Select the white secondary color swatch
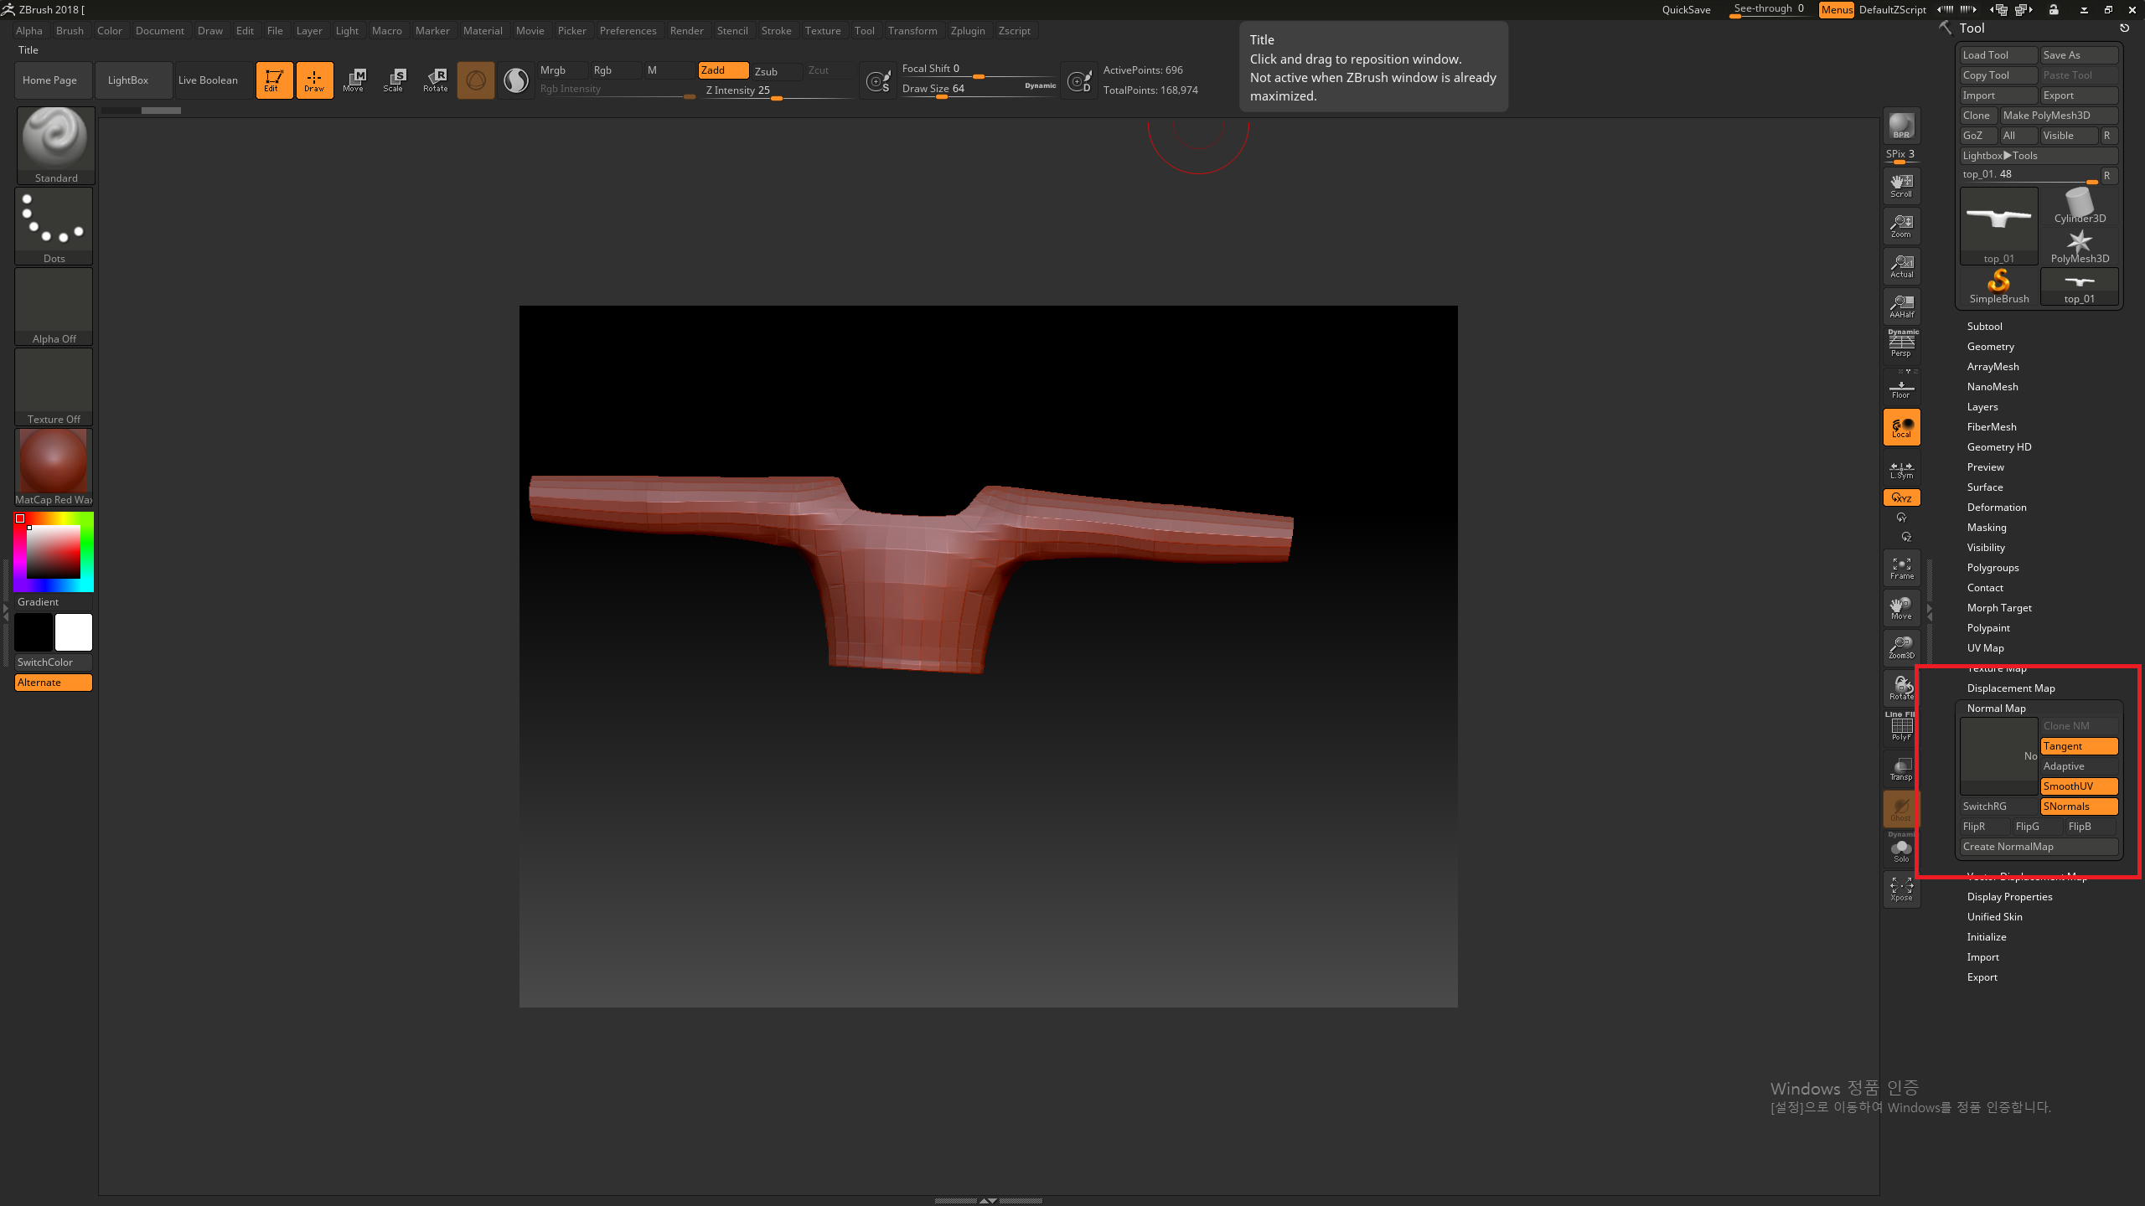The height and width of the screenshot is (1206, 2145). (x=74, y=632)
